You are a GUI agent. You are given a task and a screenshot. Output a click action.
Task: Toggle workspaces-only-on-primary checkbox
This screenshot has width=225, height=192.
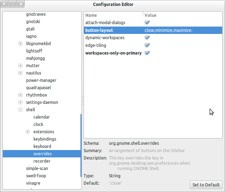(147, 53)
